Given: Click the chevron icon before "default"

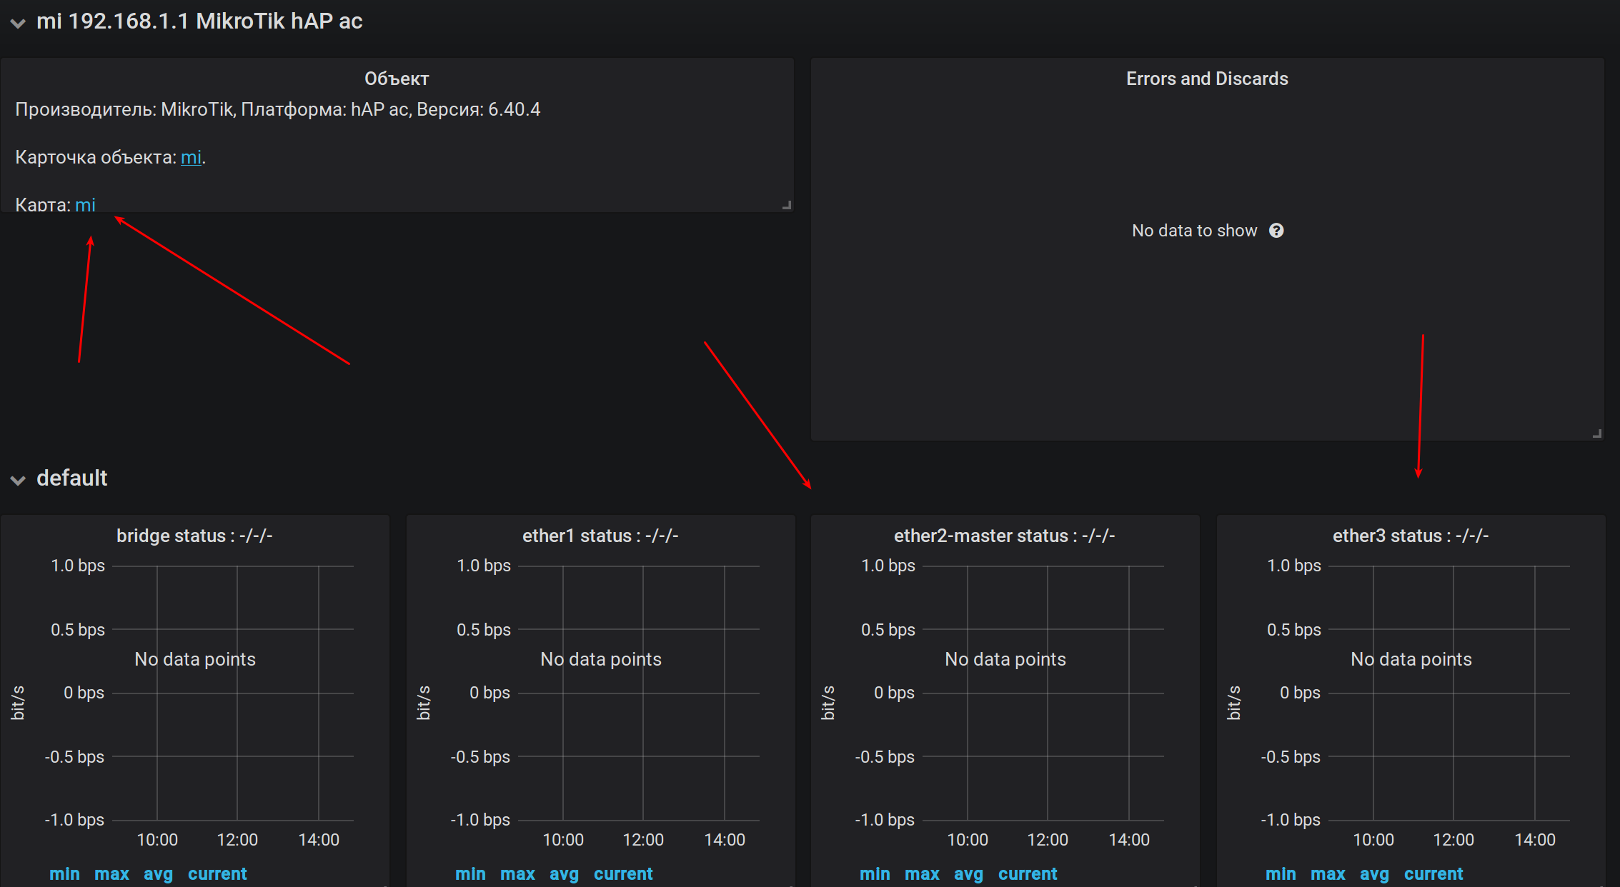Looking at the screenshot, I should [18, 480].
